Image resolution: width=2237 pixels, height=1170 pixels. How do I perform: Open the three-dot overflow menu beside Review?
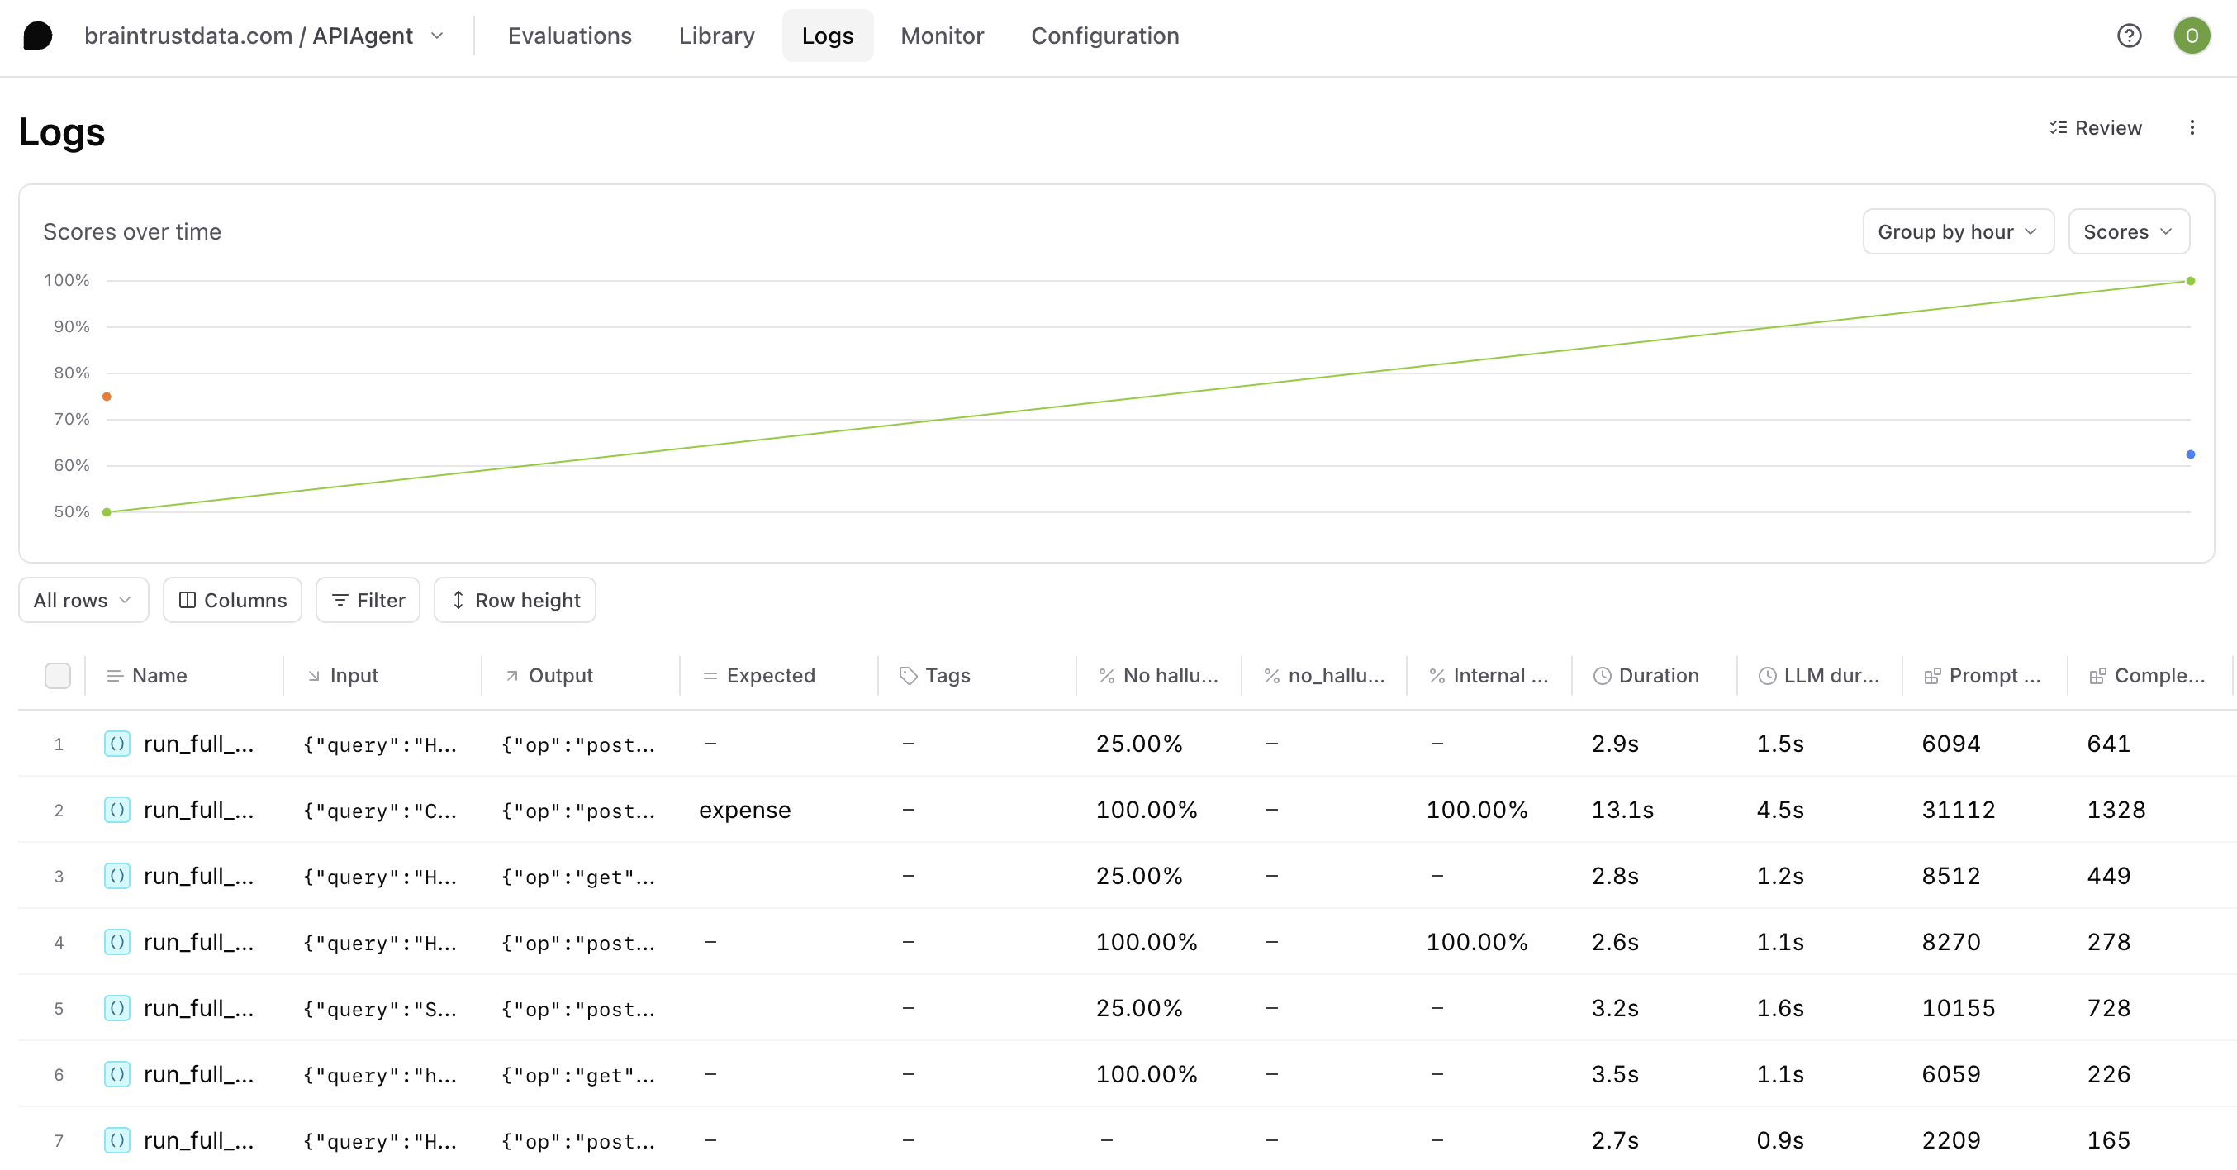2192,128
